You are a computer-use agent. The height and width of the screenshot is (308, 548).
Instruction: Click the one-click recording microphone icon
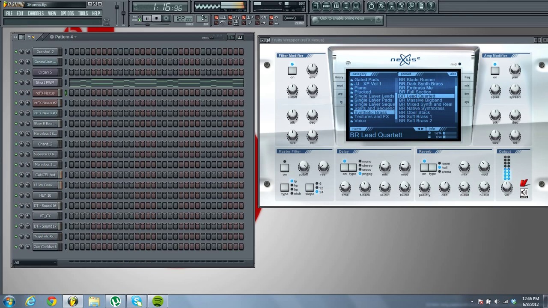(x=411, y=6)
